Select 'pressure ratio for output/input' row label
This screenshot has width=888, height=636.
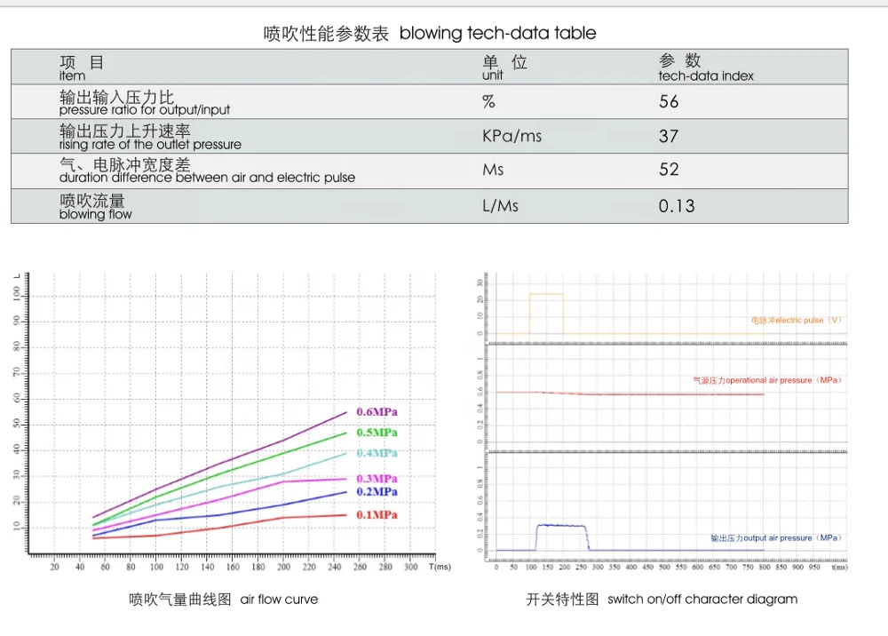(x=145, y=110)
